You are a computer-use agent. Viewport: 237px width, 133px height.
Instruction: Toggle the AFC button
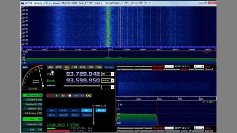click(x=87, y=110)
